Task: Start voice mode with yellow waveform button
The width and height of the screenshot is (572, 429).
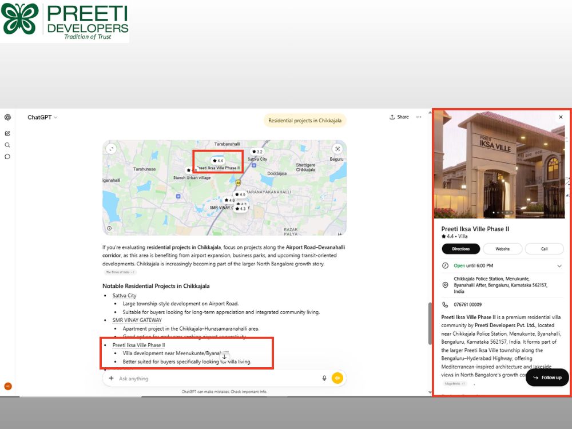Action: tap(337, 378)
